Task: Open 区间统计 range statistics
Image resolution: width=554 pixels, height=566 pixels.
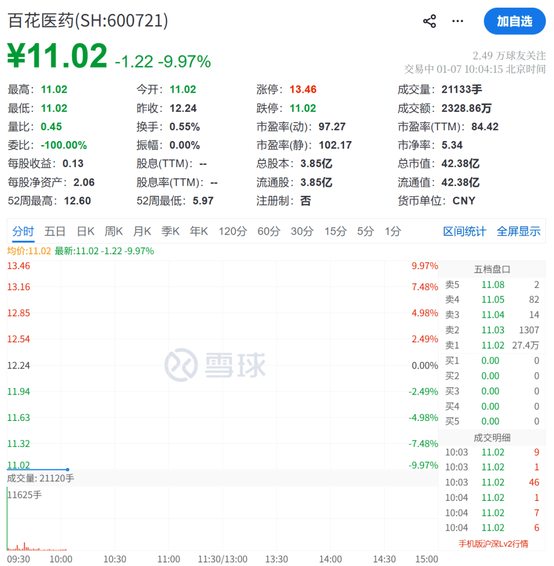Action: tap(464, 231)
